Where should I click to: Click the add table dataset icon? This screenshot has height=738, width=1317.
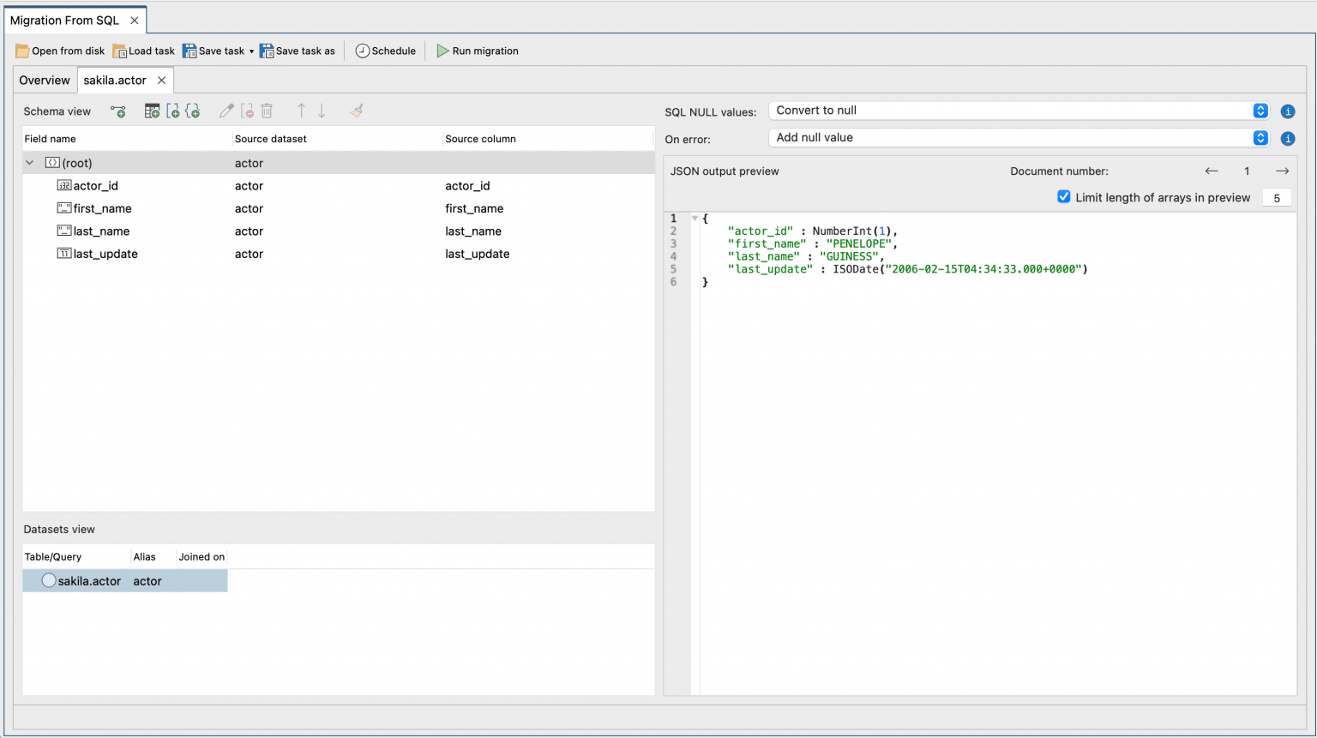pyautogui.click(x=152, y=111)
